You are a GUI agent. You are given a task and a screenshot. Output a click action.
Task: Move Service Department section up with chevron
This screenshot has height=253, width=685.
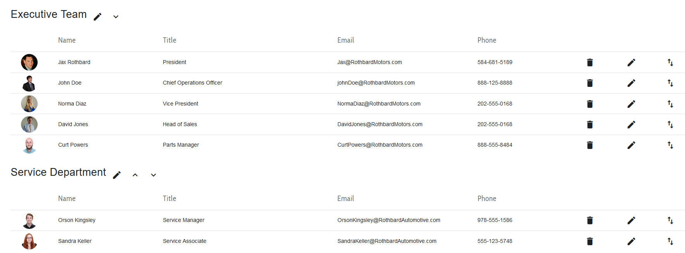click(135, 175)
